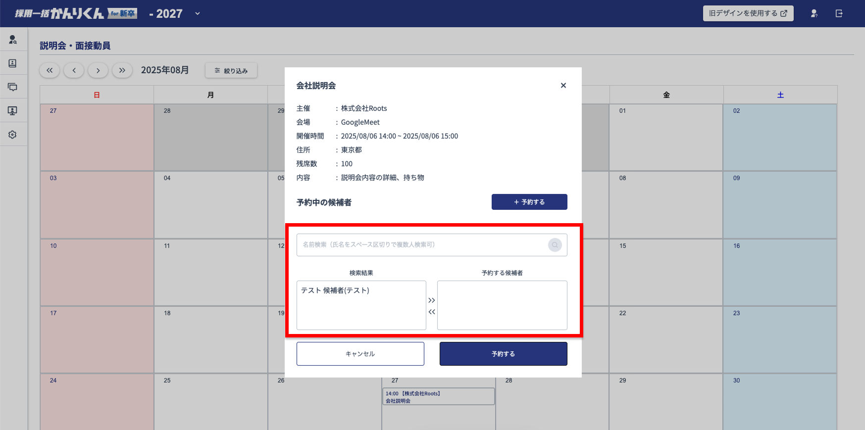Click the online presentation monitor sidebar icon
The height and width of the screenshot is (430, 865).
[x=13, y=111]
